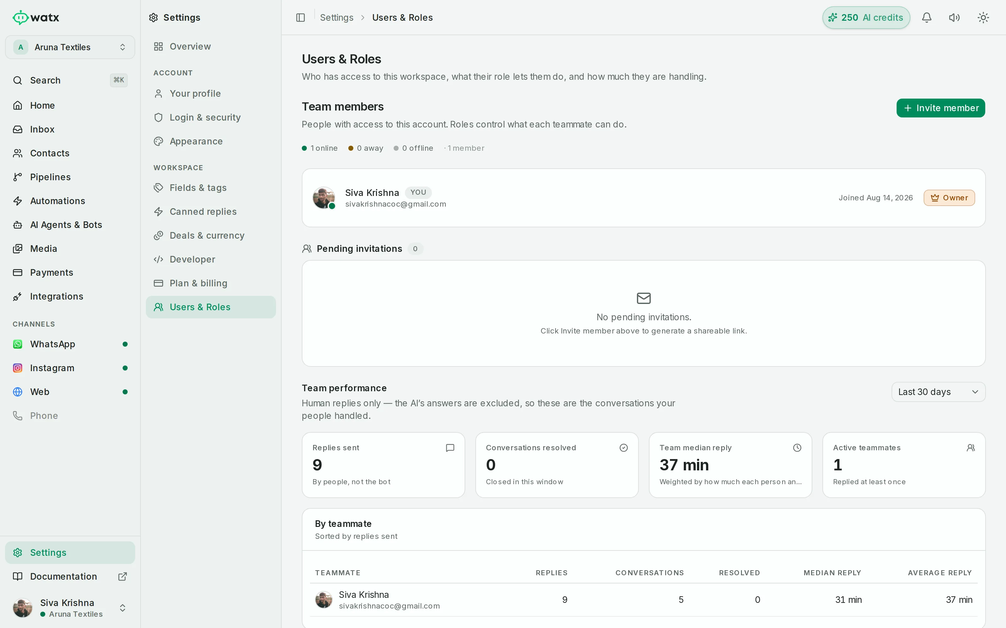The height and width of the screenshot is (628, 1006).
Task: Open Deals & currency settings
Action: pyautogui.click(x=211, y=235)
